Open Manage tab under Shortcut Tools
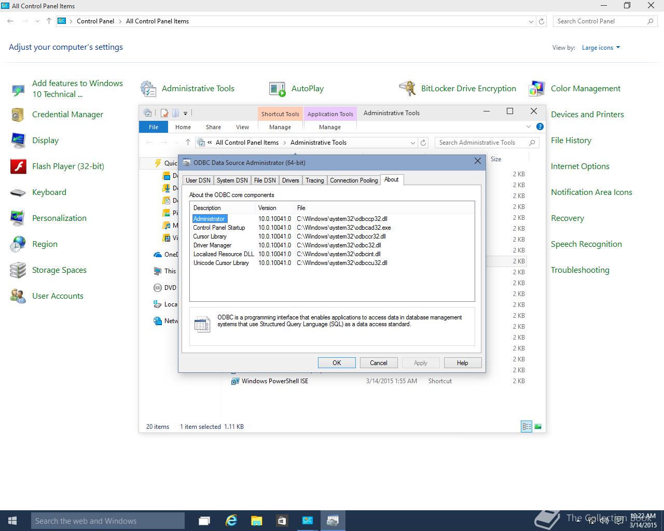Viewport: 664px width, 531px height. point(280,127)
